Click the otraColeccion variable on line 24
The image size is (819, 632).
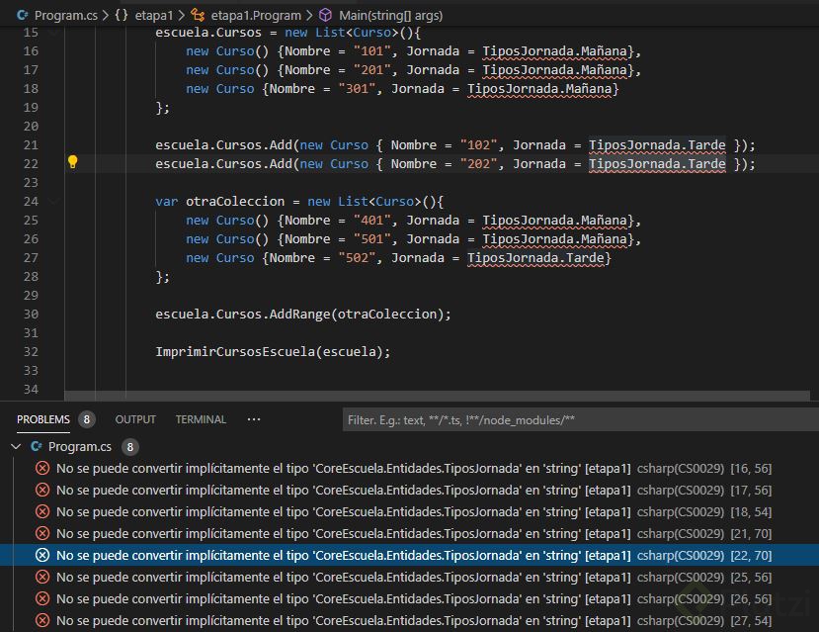[235, 201]
